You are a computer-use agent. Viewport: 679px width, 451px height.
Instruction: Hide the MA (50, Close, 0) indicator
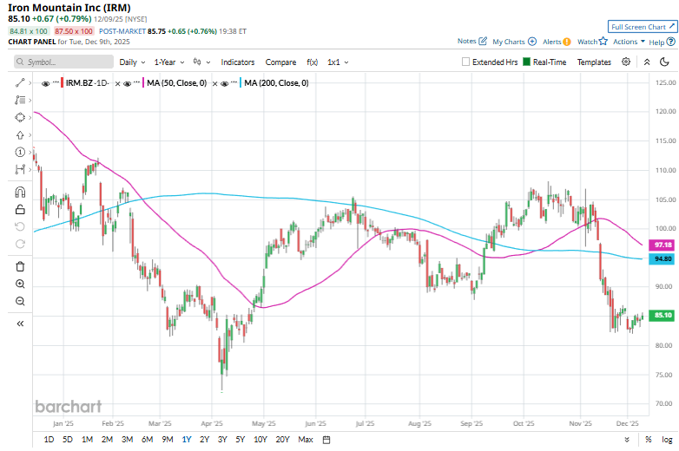point(128,83)
